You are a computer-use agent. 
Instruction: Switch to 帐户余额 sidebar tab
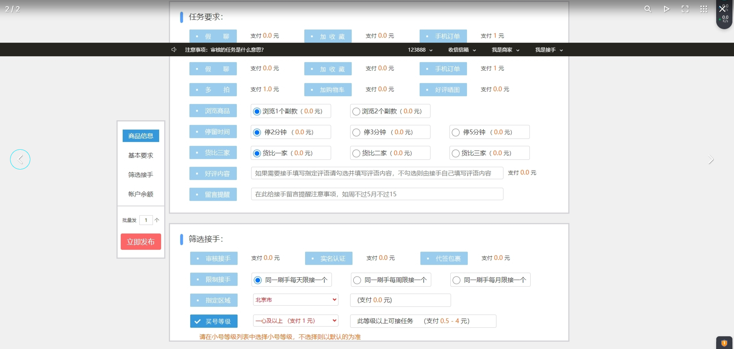point(141,194)
